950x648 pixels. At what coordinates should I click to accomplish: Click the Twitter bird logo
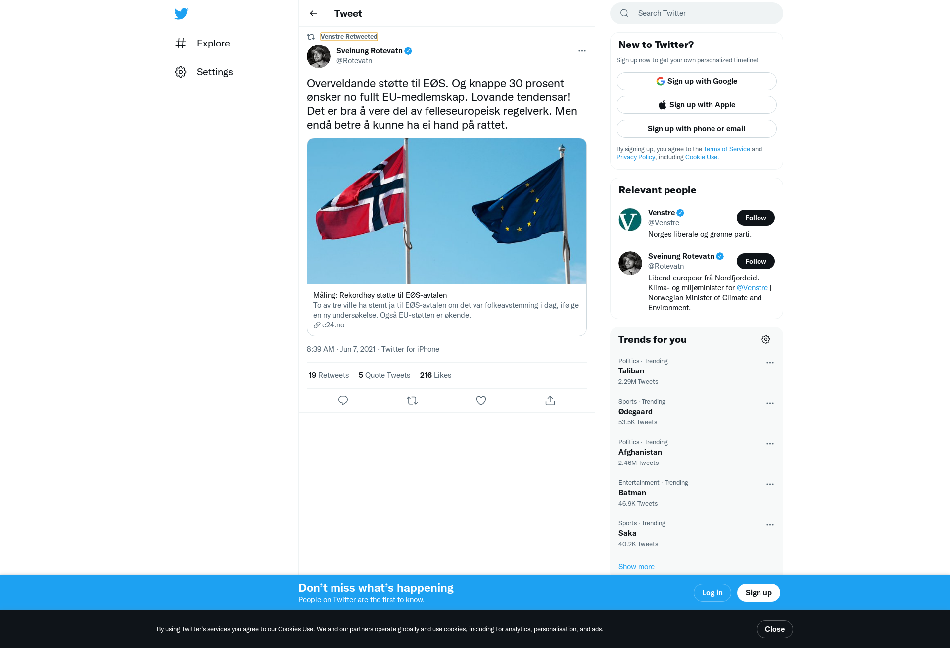click(181, 14)
